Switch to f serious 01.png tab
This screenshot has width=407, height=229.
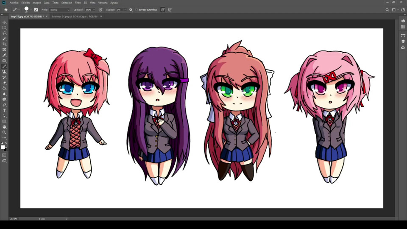pos(75,17)
